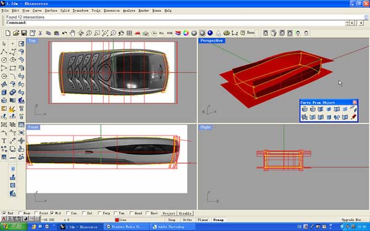Click the Undo arrow icon
The image size is (370, 231).
(64, 33)
